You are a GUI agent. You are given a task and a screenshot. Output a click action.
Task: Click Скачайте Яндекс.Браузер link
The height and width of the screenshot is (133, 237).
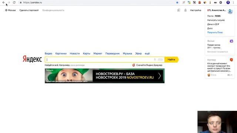tap(149, 65)
